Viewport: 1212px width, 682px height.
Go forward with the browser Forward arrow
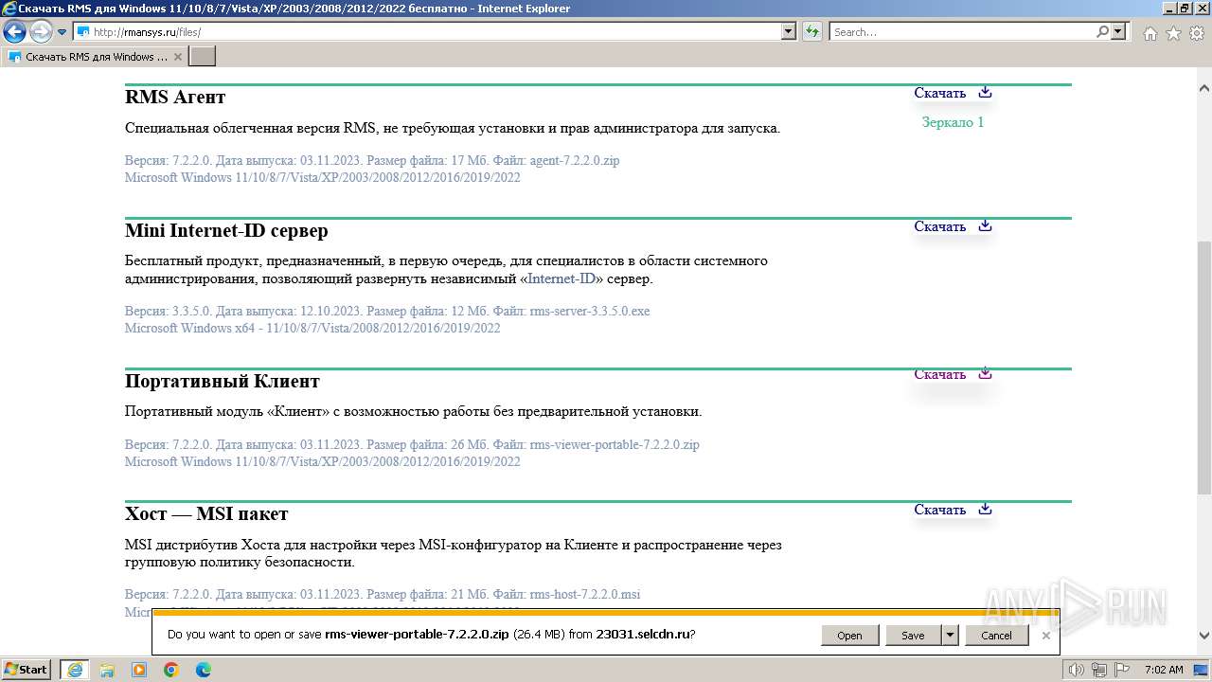[41, 31]
